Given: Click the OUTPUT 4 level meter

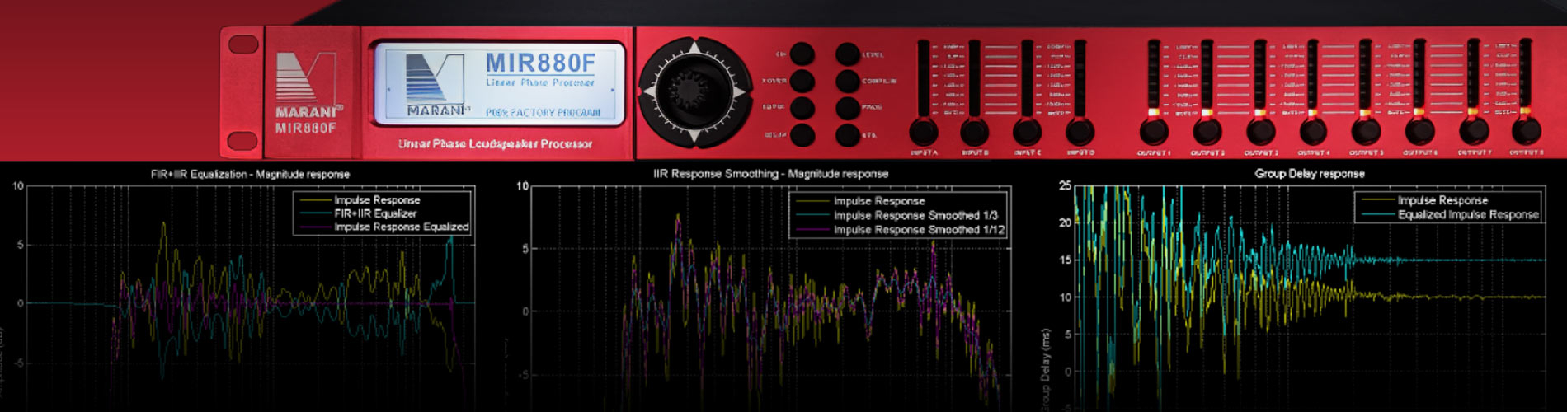Looking at the screenshot, I should [x=1313, y=77].
